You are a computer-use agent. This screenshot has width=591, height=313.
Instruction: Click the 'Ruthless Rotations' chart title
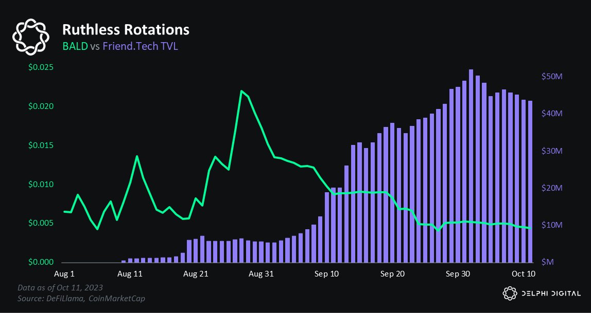[126, 29]
